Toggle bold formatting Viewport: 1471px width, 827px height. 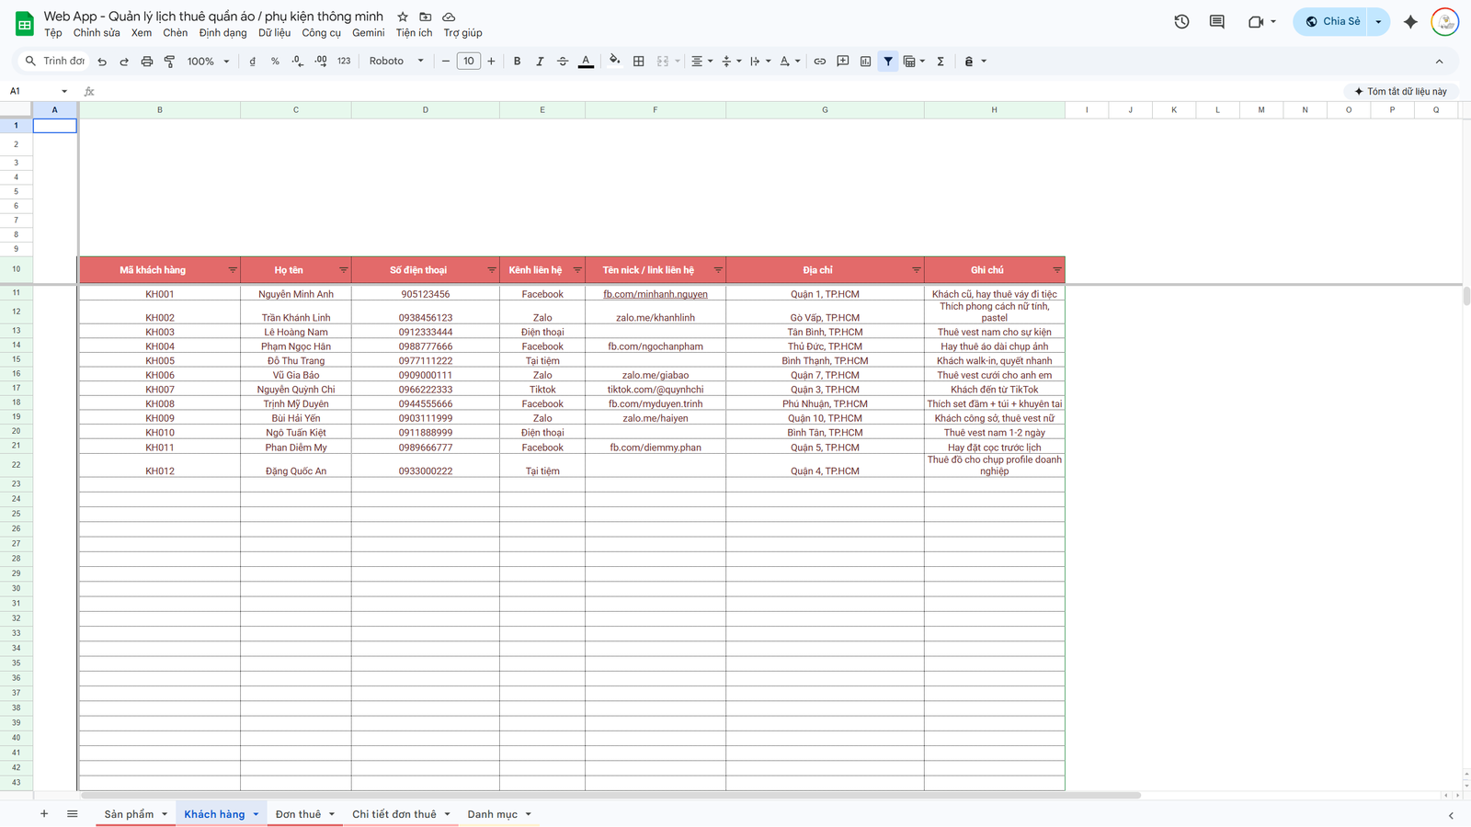click(517, 62)
